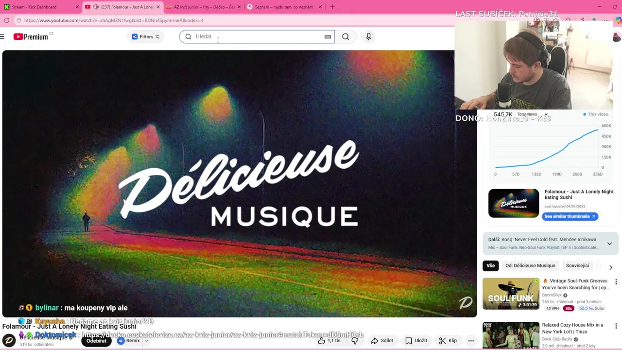
Task: Create a clip with the Klip scissors button
Action: coord(448,341)
